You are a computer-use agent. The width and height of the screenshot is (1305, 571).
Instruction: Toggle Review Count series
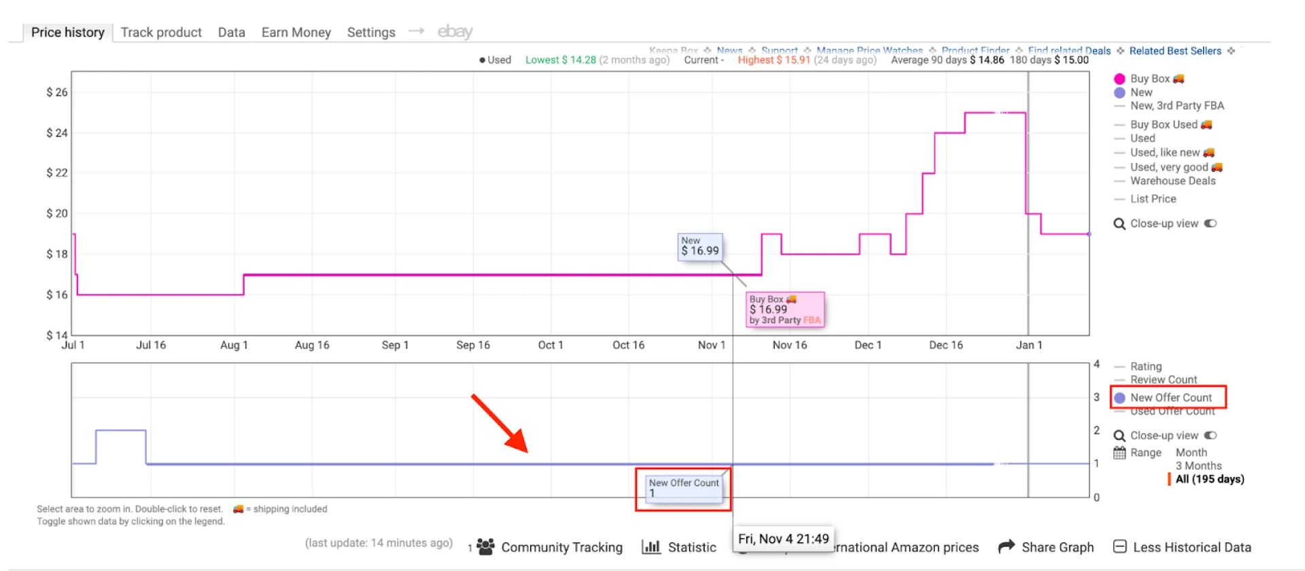[1163, 380]
